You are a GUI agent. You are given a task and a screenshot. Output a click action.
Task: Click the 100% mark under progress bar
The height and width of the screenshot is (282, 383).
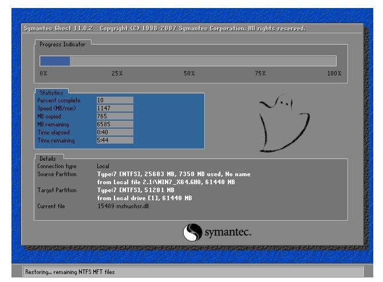pos(334,74)
